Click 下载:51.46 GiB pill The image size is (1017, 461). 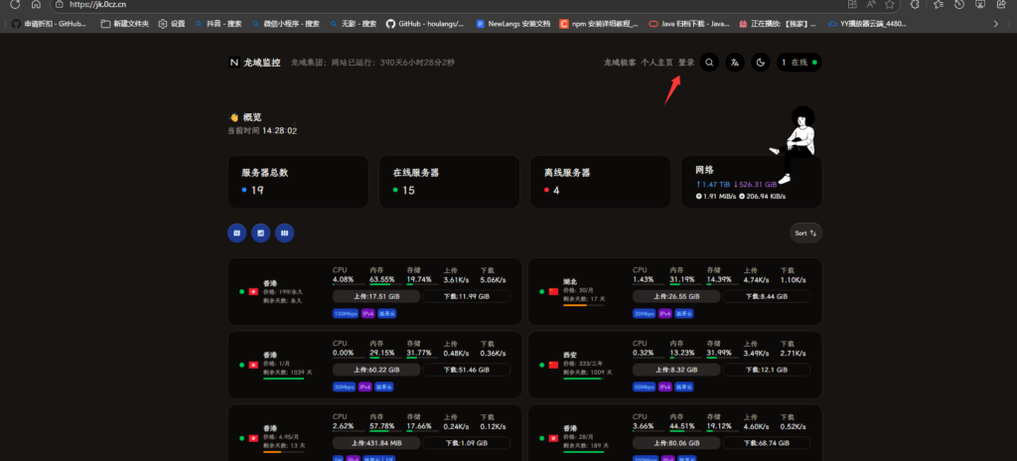tap(467, 371)
